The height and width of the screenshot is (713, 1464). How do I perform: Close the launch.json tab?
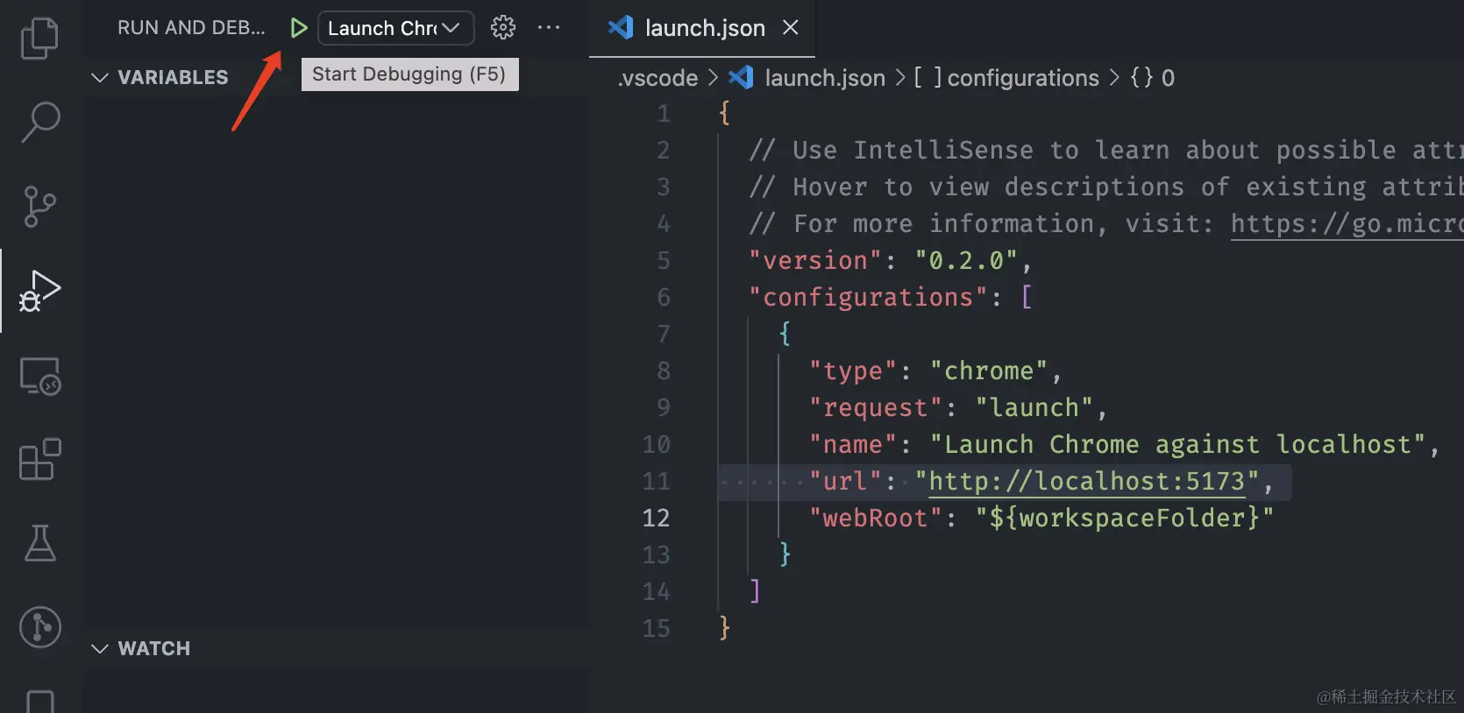[x=791, y=28]
